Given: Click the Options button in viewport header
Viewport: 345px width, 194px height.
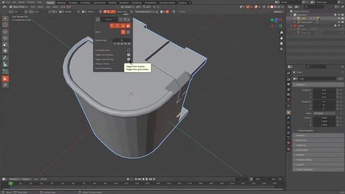Looking at the screenshot, I should click(279, 12).
